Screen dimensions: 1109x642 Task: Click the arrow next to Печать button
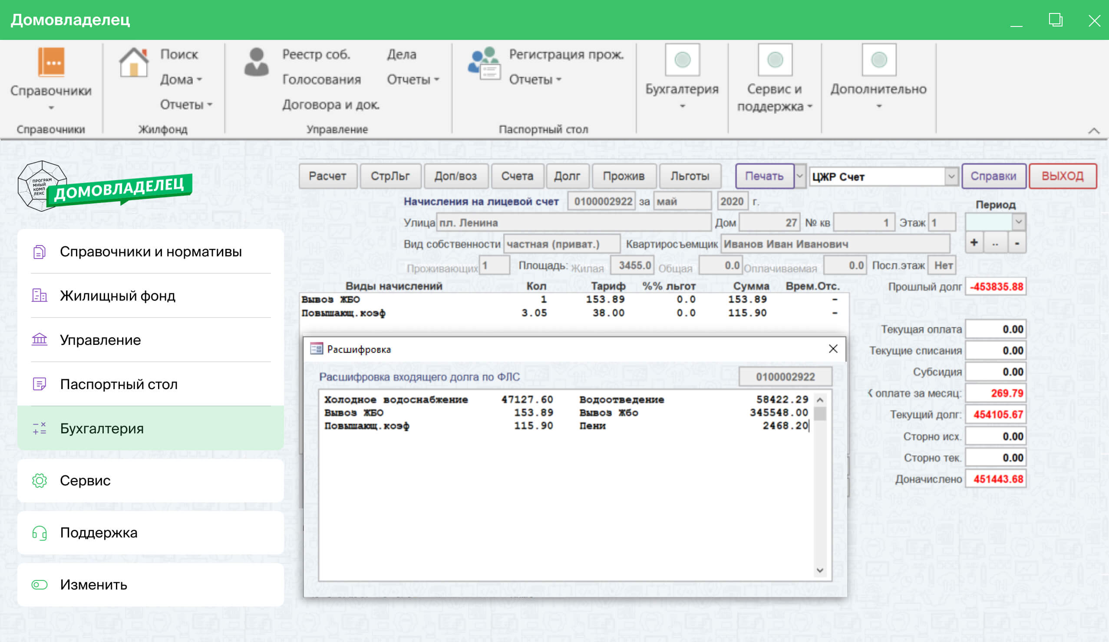800,176
